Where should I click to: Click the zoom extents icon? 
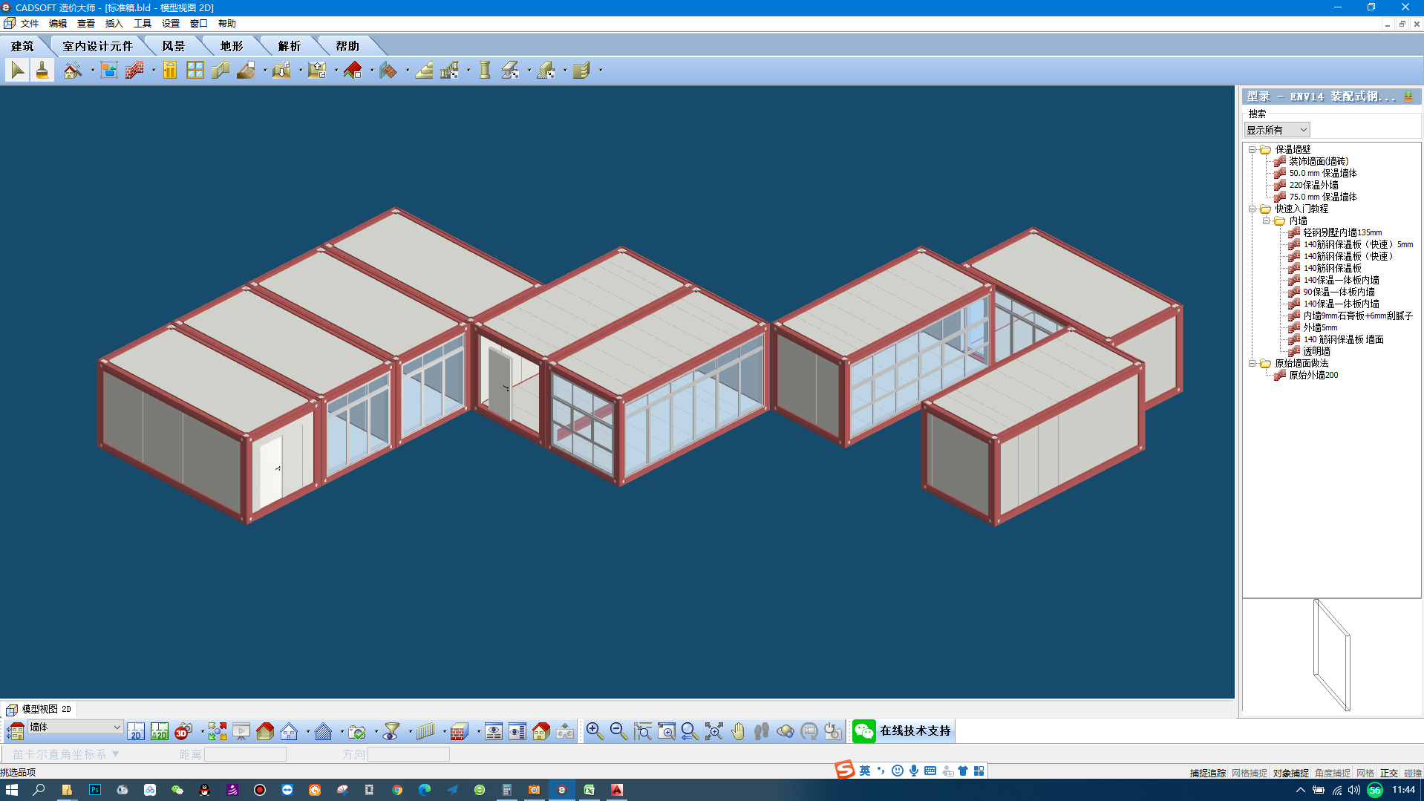click(713, 731)
